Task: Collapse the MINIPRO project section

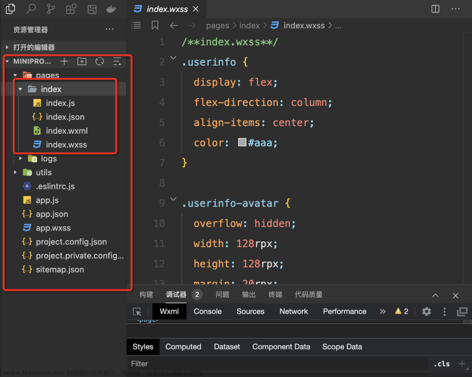Action: pos(7,61)
